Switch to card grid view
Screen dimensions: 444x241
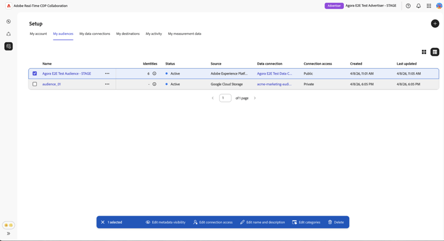click(424, 52)
